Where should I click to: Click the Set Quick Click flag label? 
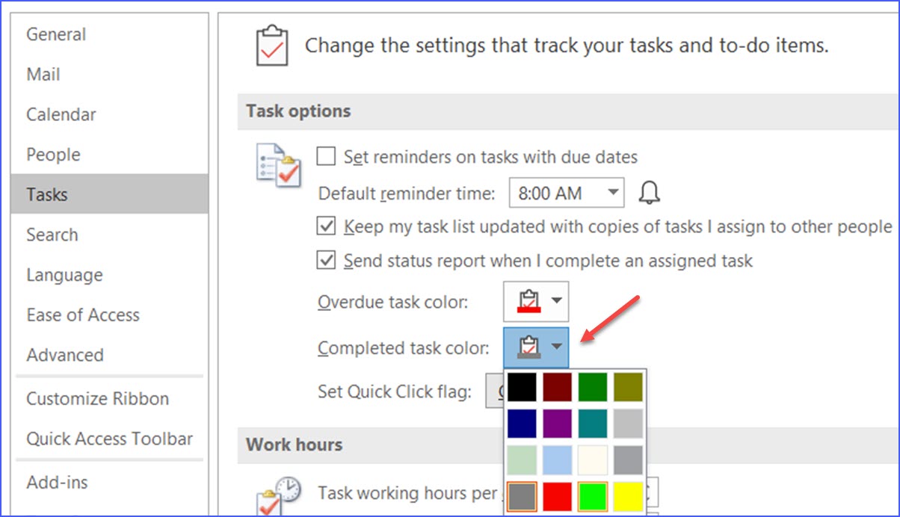(x=395, y=391)
